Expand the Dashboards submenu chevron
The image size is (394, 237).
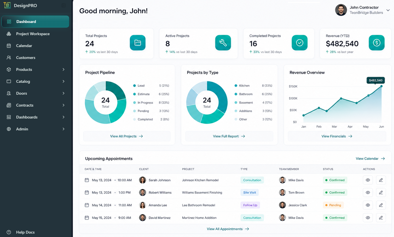pyautogui.click(x=64, y=117)
